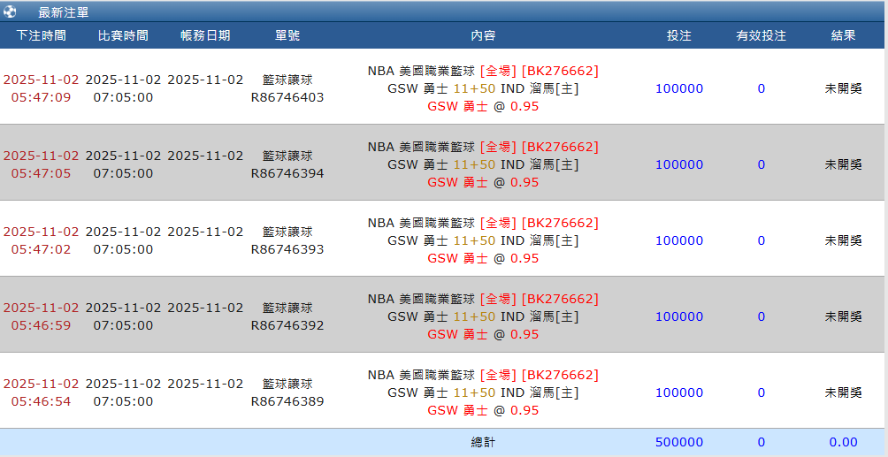Viewport: 888px width, 457px height.
Task: Click the bet amount 100000 for R86746403
Action: (x=679, y=88)
